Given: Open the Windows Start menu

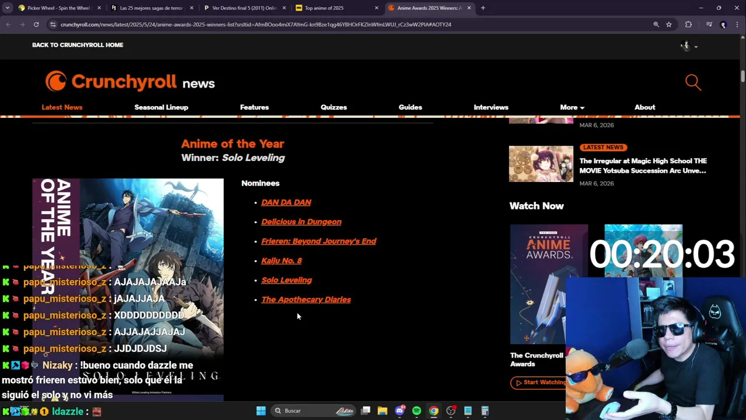Looking at the screenshot, I should pyautogui.click(x=261, y=411).
